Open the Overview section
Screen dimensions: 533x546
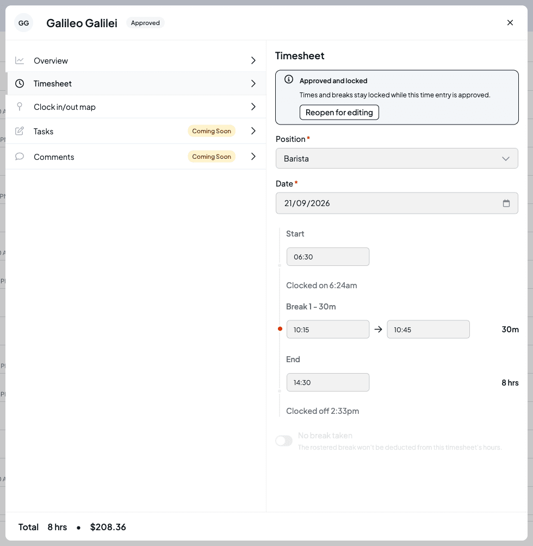coord(136,60)
